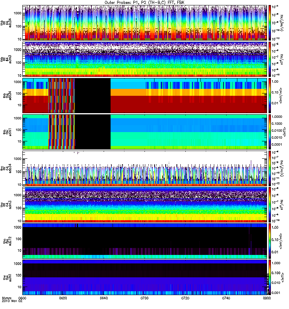This screenshot has height=309, width=289.
Task: Select the 0600 time axis label
Action: (x=23, y=298)
